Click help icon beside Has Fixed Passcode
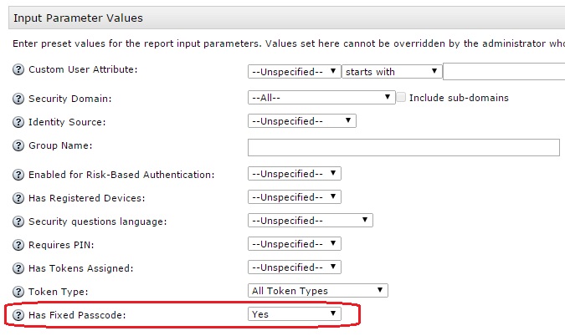This screenshot has width=565, height=336. 19,315
